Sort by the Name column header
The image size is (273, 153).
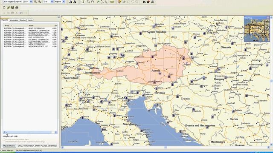(41, 25)
